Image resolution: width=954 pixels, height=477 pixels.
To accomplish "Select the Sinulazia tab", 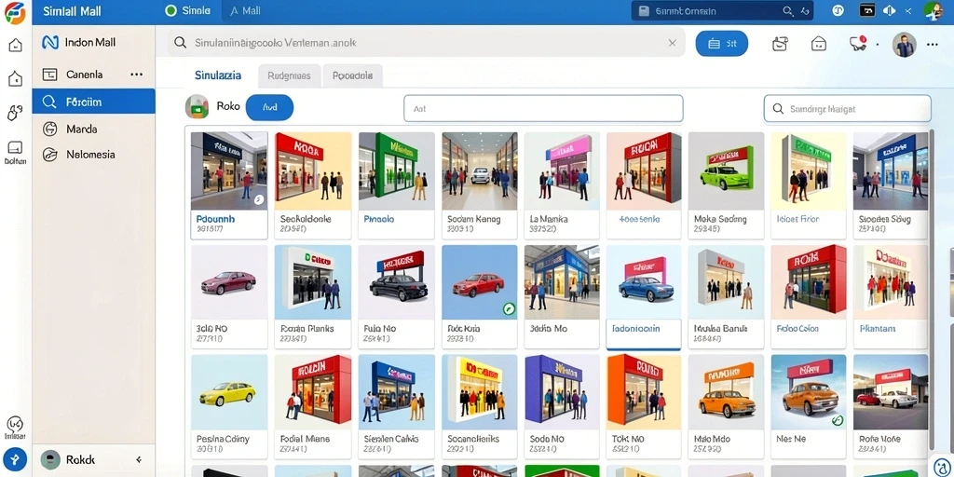I will tap(218, 75).
